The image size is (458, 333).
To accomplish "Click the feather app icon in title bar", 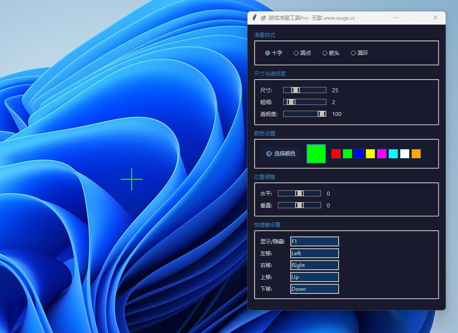I will coord(254,18).
